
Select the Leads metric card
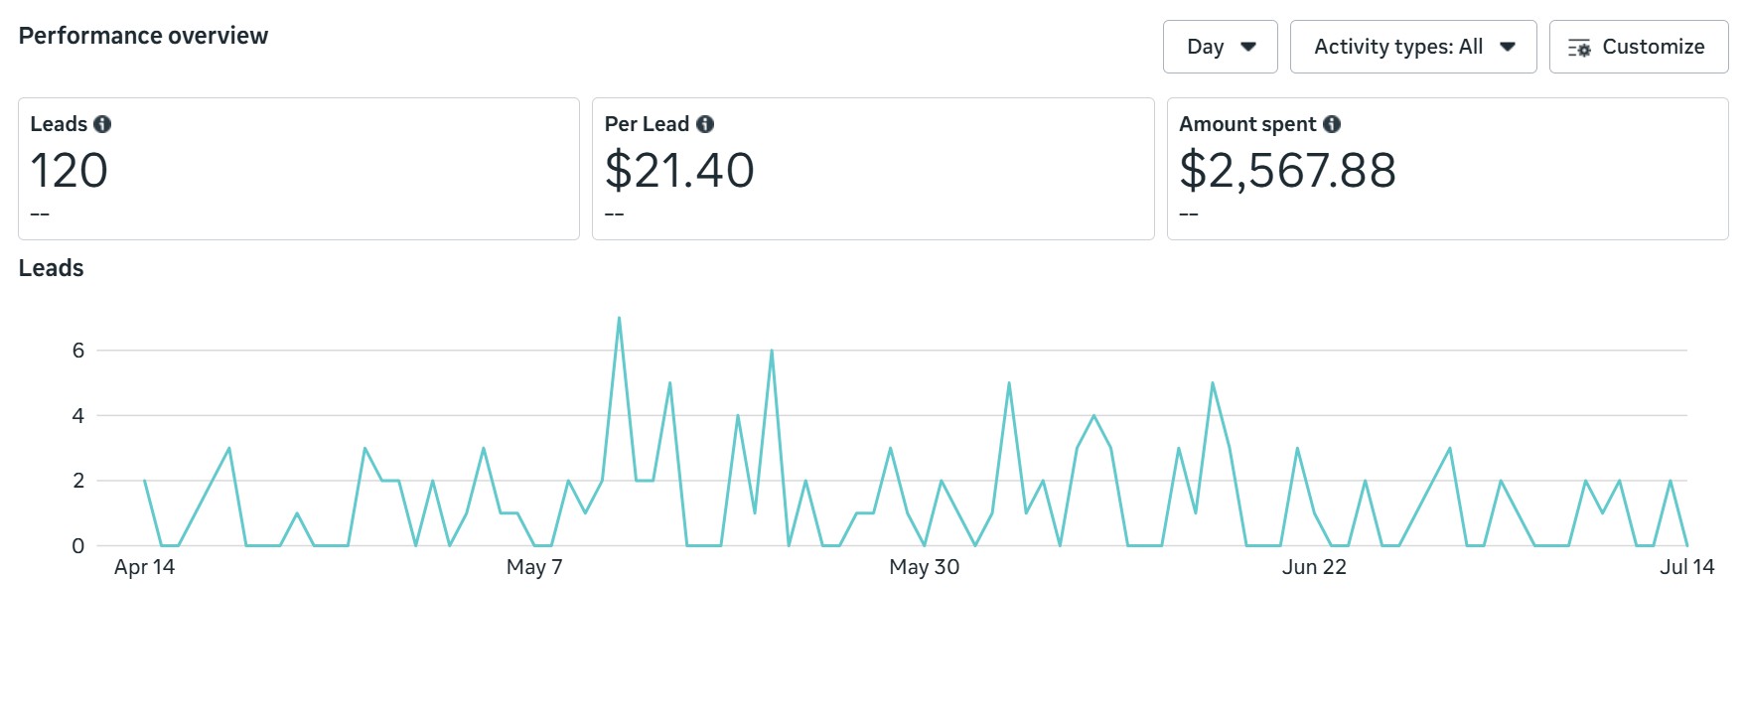pos(298,169)
